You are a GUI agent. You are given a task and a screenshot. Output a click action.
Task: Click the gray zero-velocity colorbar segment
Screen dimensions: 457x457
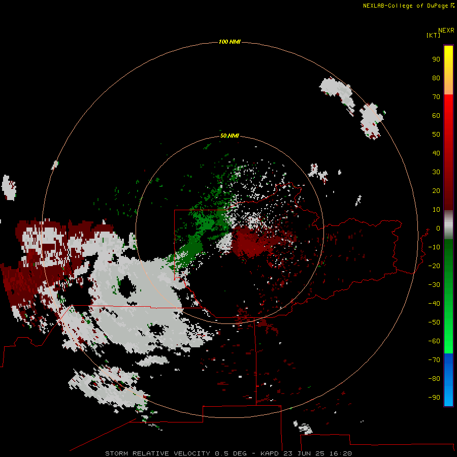[x=448, y=225]
